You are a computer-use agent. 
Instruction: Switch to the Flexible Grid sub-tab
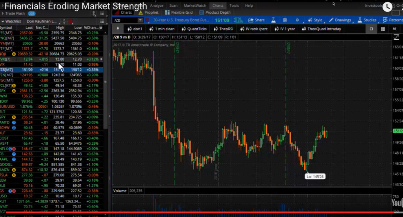pos(179,12)
